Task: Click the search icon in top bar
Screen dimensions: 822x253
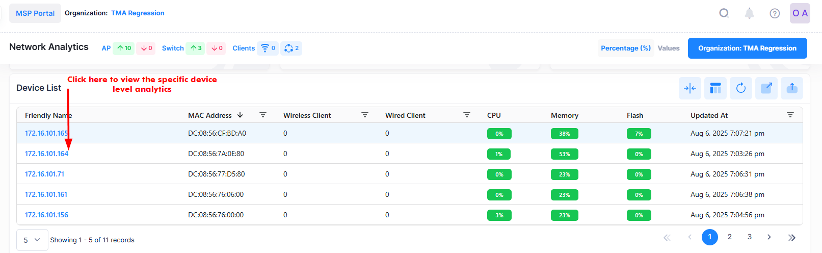Action: [724, 13]
